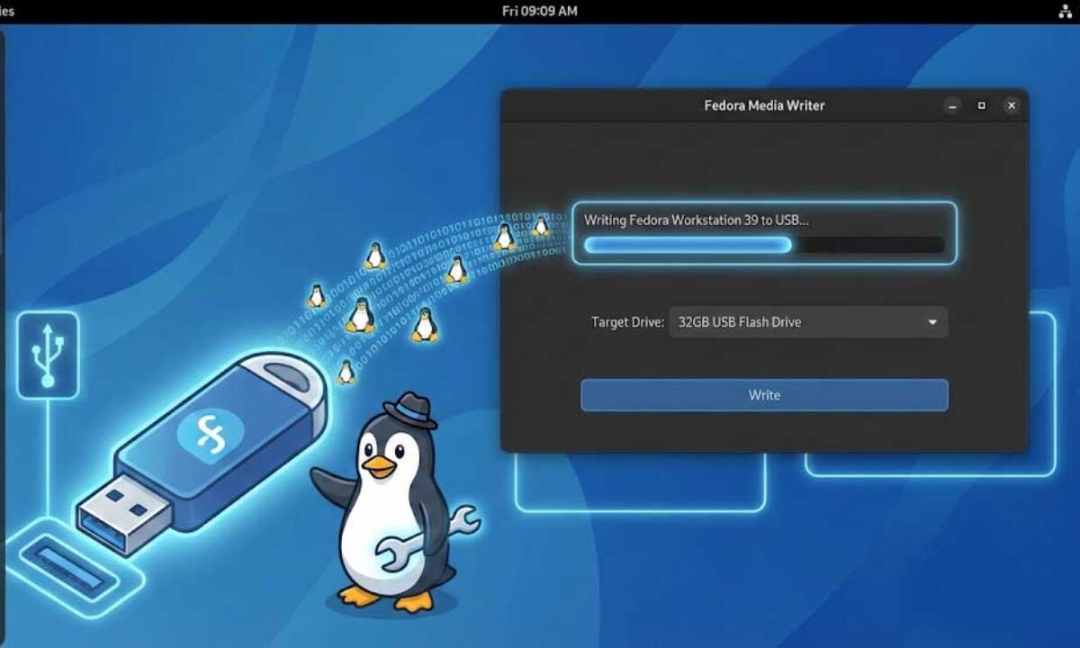Image resolution: width=1080 pixels, height=648 pixels.
Task: Click the Target Drive label
Action: point(627,322)
